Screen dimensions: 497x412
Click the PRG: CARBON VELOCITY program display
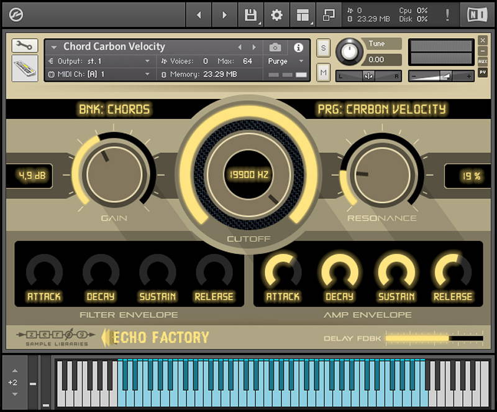(x=381, y=110)
